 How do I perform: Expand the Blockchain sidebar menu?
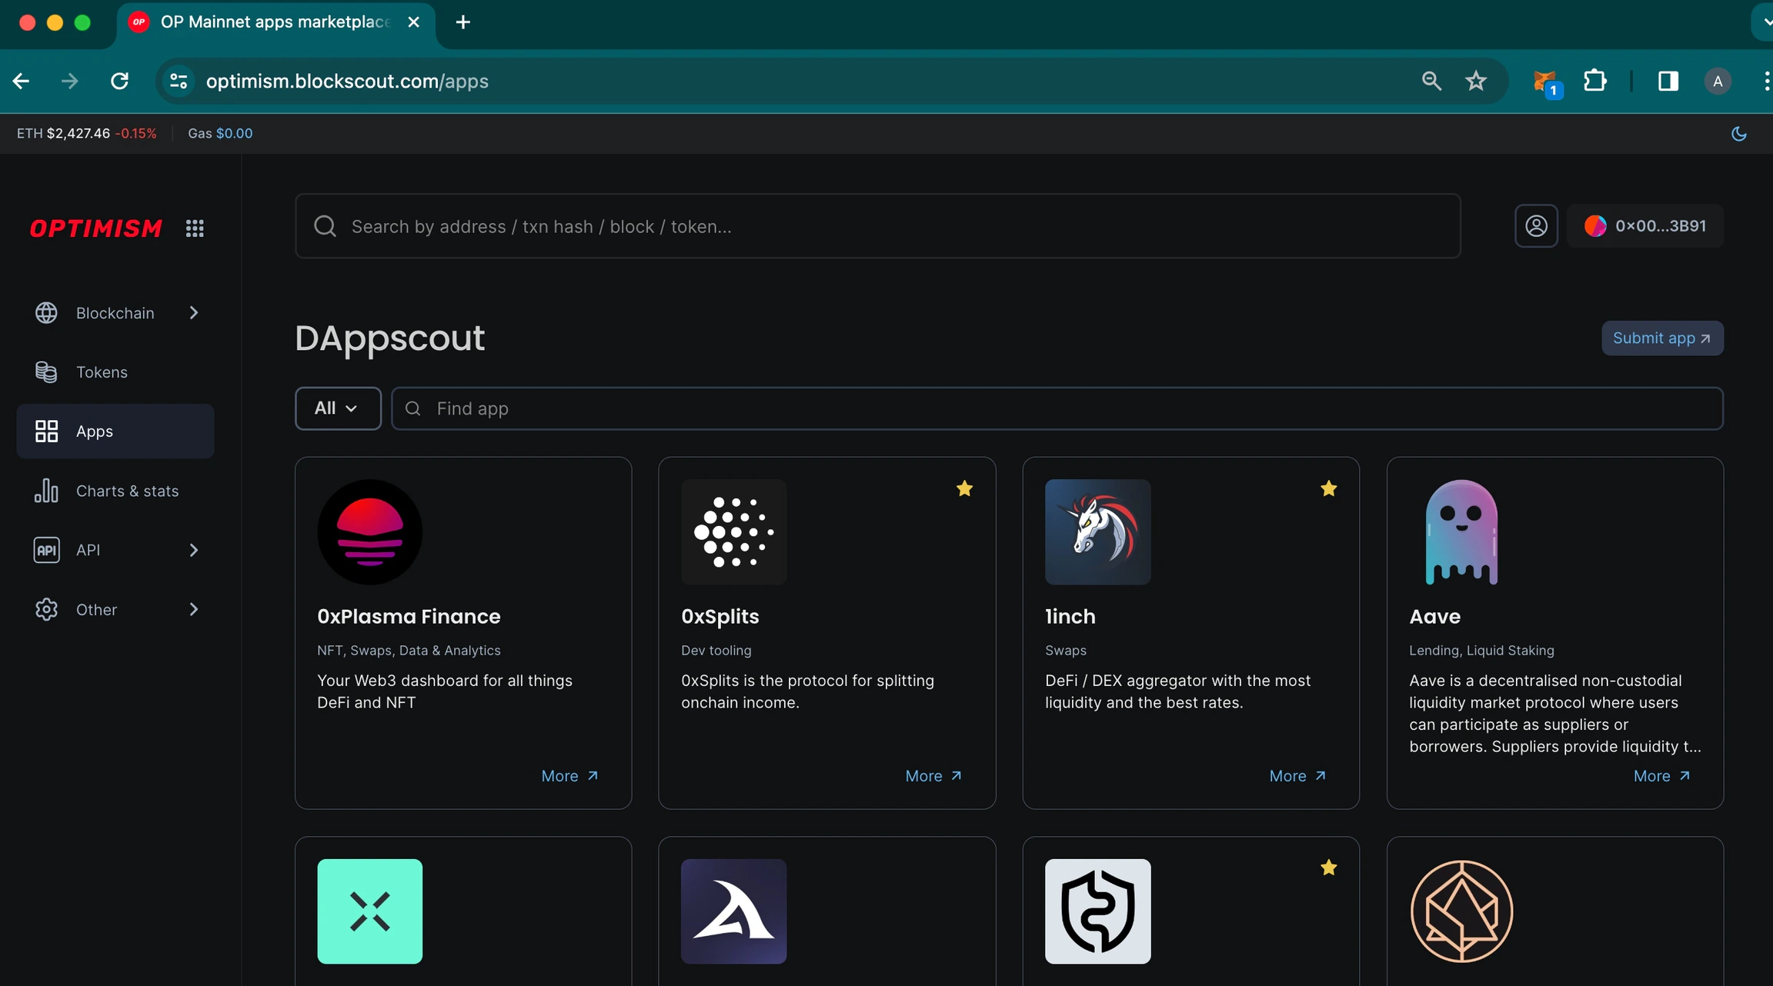pyautogui.click(x=115, y=313)
